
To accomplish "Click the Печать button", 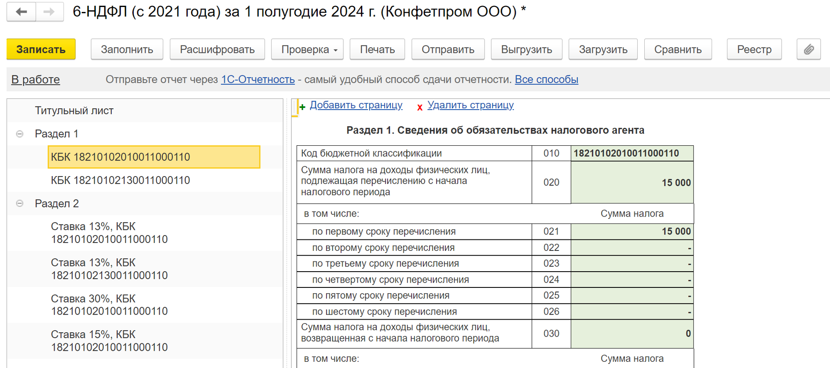I will (x=377, y=49).
